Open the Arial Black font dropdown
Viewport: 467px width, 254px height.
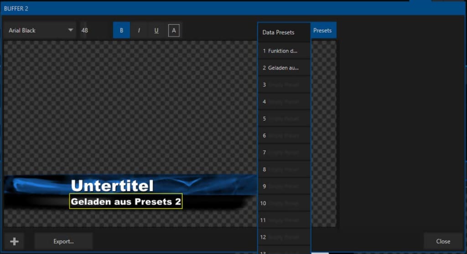pos(41,30)
